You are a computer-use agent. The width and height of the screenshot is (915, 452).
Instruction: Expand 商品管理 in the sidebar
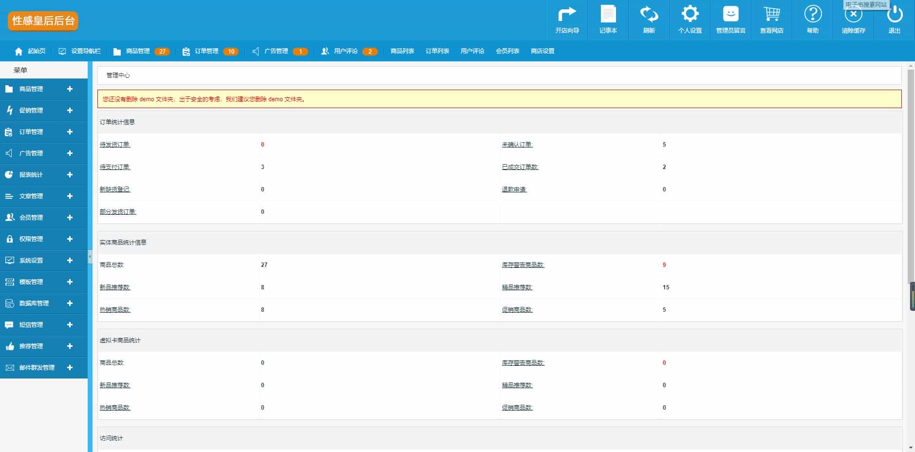click(x=70, y=89)
